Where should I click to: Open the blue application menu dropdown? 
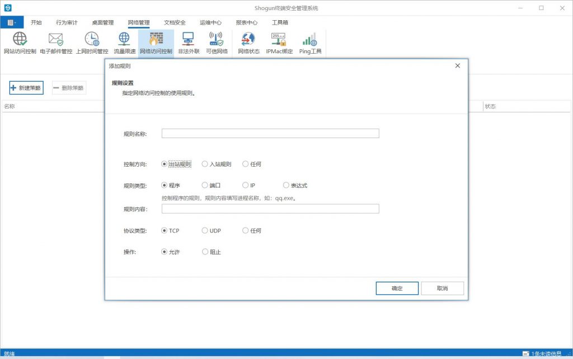(x=12, y=23)
